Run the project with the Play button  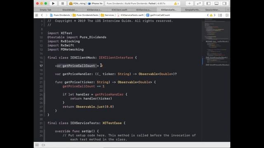(53, 3)
